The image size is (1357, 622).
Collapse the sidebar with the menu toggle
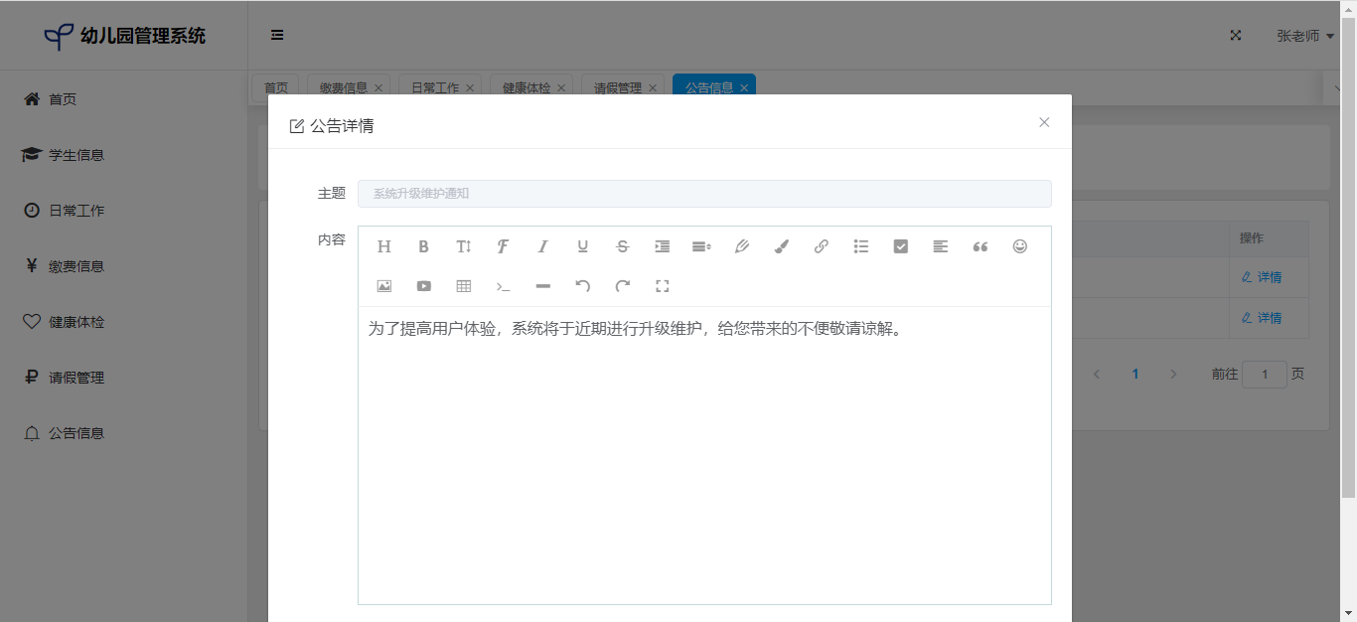click(277, 35)
